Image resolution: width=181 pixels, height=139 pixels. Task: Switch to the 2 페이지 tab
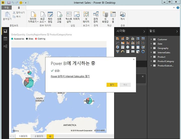[39, 136]
